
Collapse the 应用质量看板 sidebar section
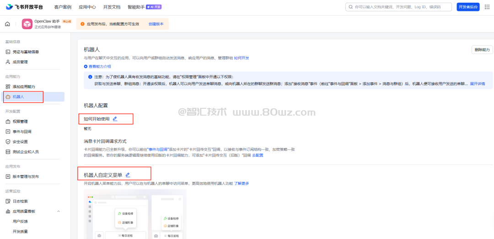coord(58,211)
